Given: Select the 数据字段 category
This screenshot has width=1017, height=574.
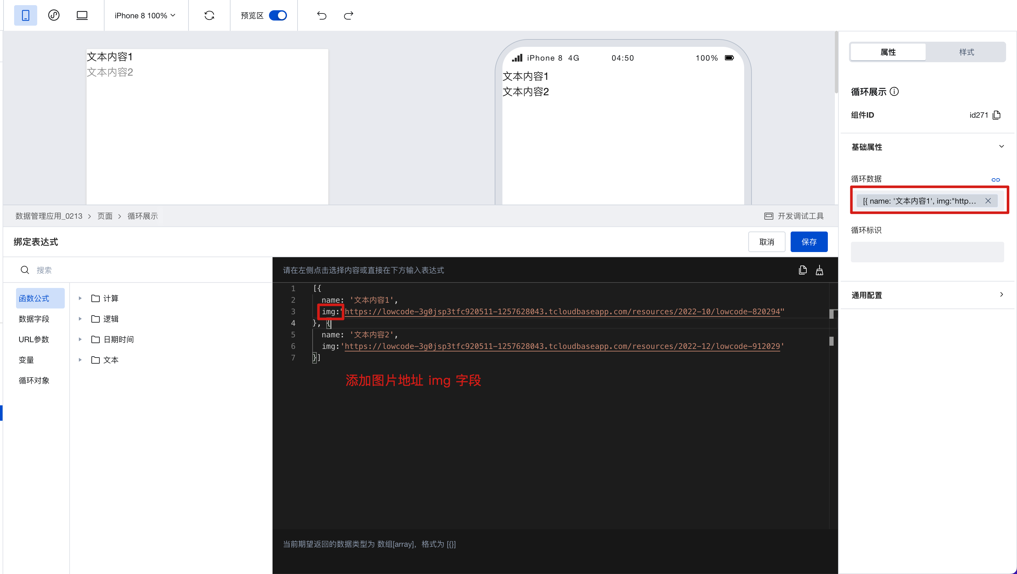Looking at the screenshot, I should point(34,318).
